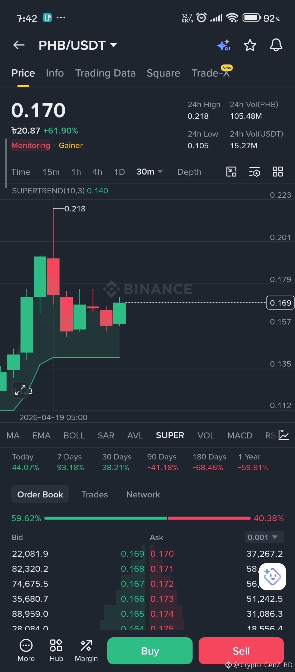Tap the back arrow icon
The image size is (295, 672).
point(19,45)
